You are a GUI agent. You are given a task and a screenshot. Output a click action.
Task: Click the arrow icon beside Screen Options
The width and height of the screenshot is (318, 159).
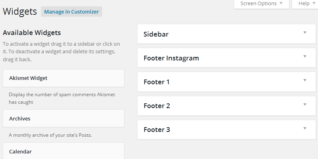pos(281,3)
